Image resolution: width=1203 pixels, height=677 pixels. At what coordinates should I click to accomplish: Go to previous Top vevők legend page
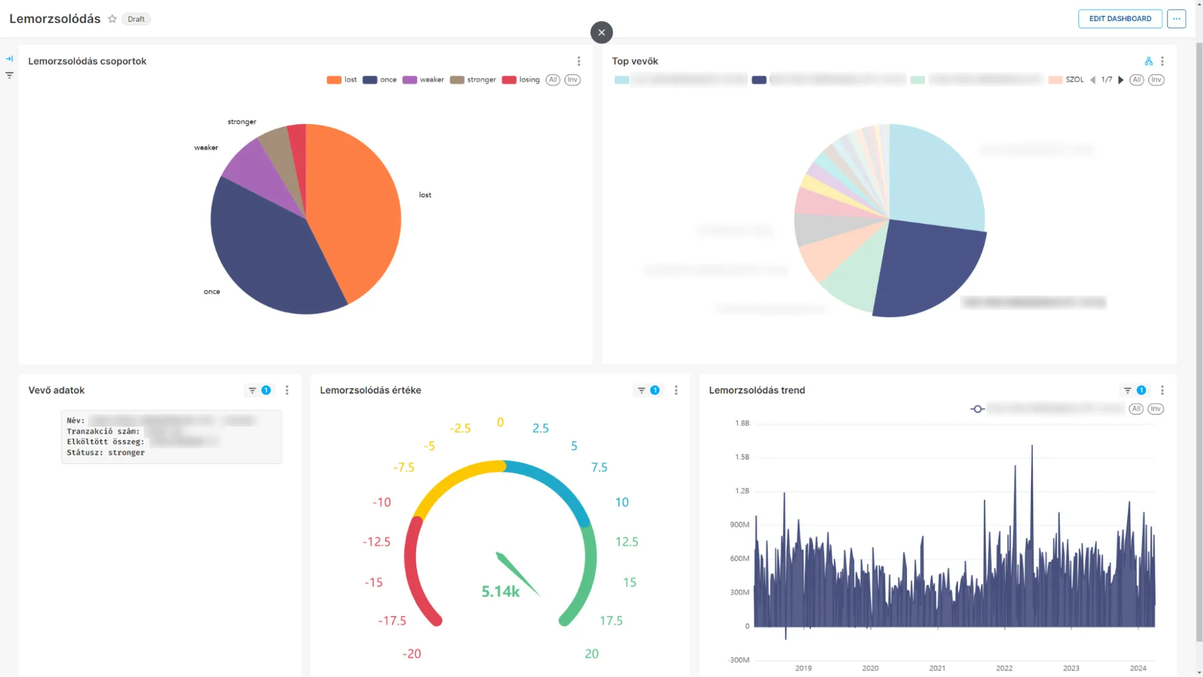click(x=1092, y=79)
